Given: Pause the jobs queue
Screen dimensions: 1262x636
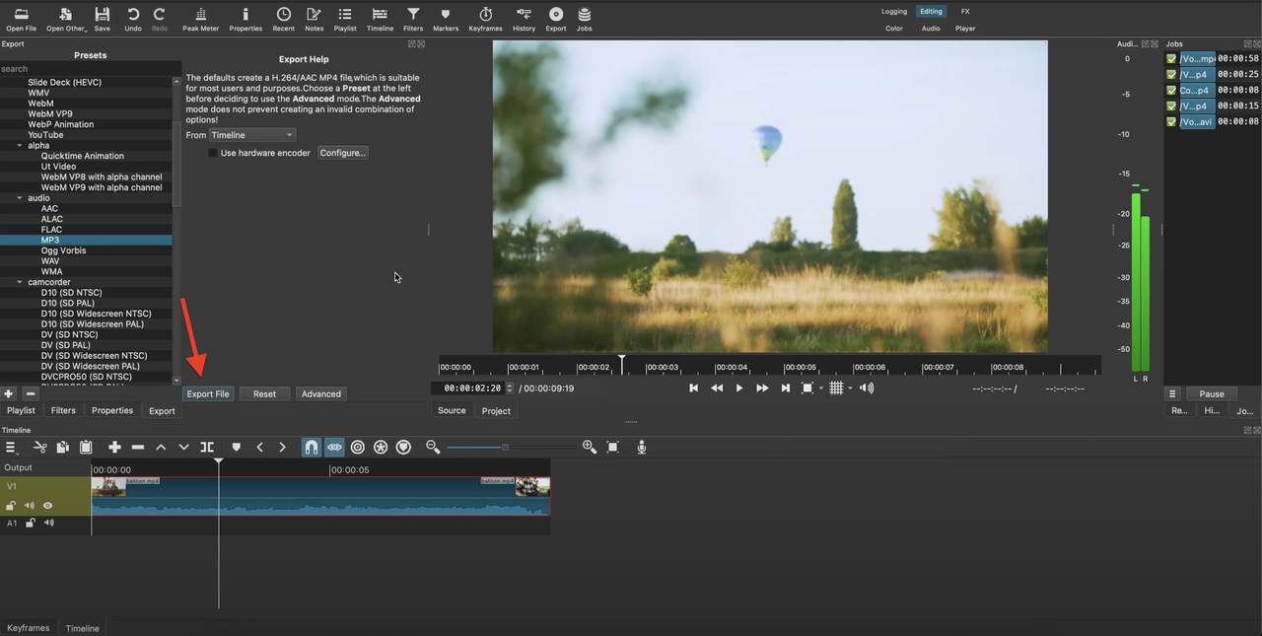Looking at the screenshot, I should (x=1212, y=393).
